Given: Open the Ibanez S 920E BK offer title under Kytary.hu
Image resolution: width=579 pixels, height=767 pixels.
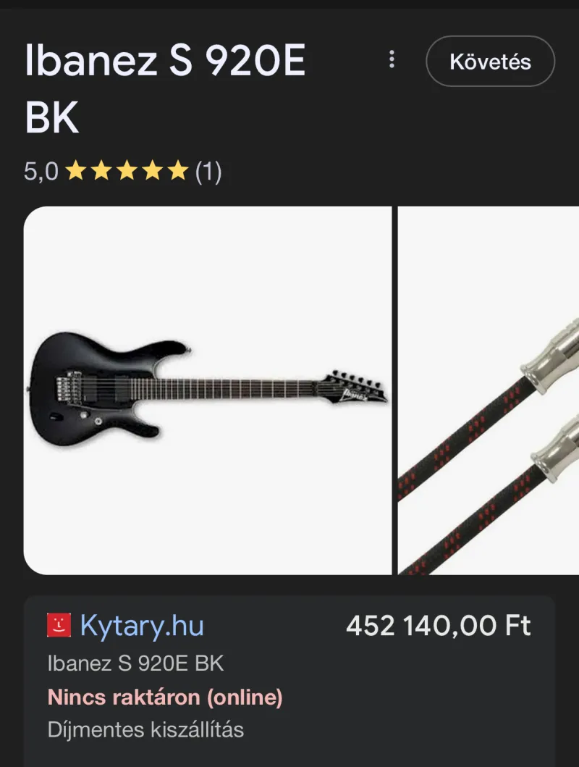Looking at the screenshot, I should 135,663.
